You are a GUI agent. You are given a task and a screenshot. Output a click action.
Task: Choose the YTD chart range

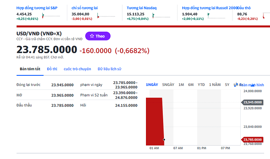[201, 85]
